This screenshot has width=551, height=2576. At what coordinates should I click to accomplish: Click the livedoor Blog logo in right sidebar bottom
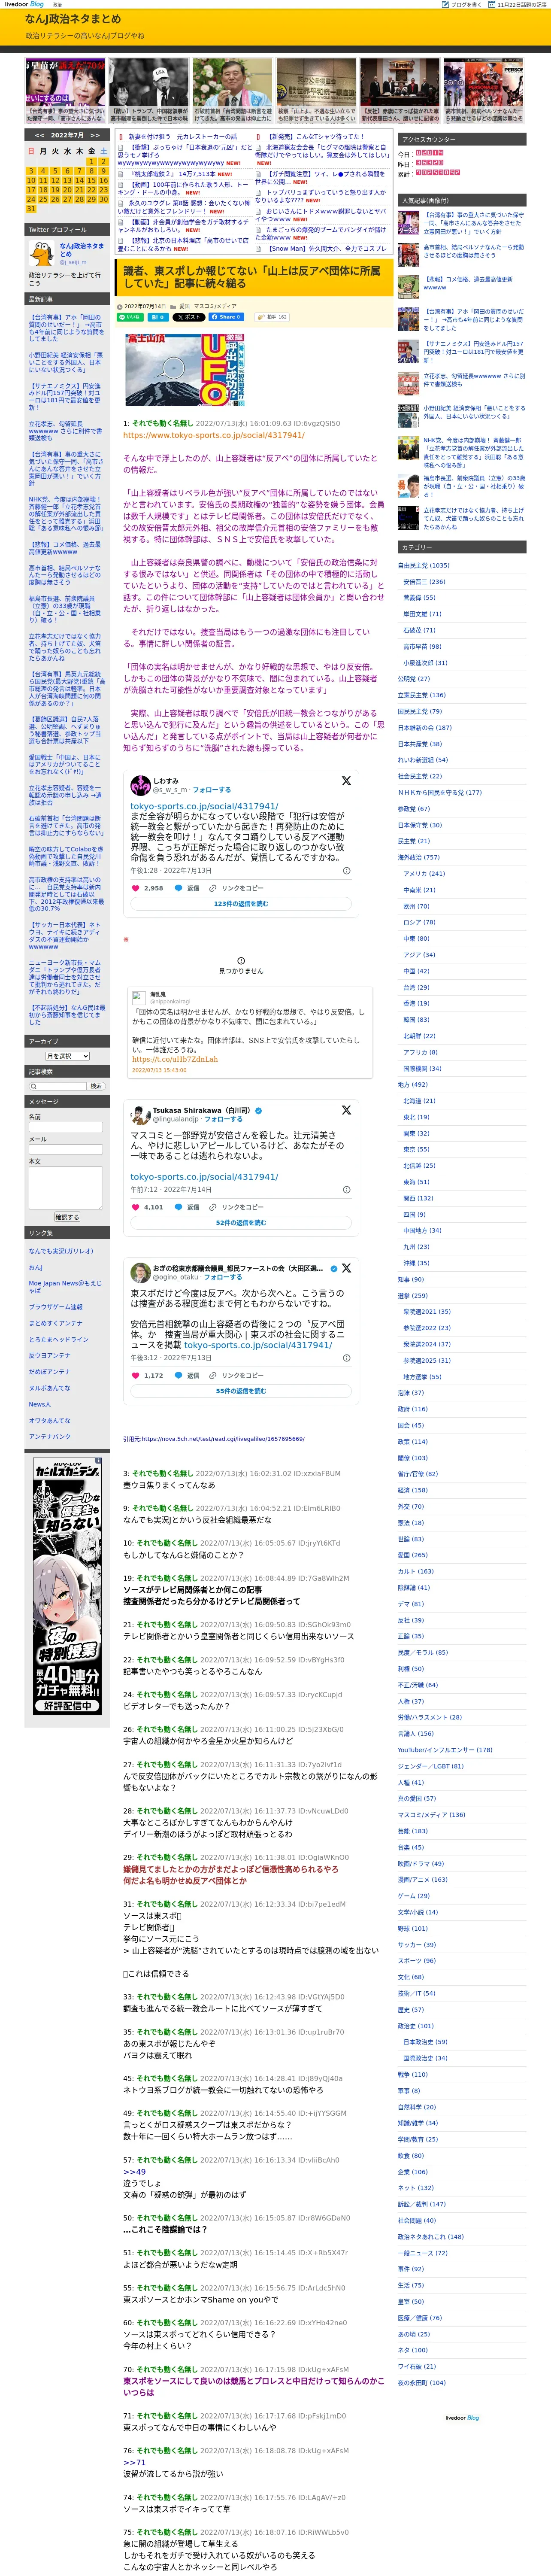pyautogui.click(x=462, y=2418)
